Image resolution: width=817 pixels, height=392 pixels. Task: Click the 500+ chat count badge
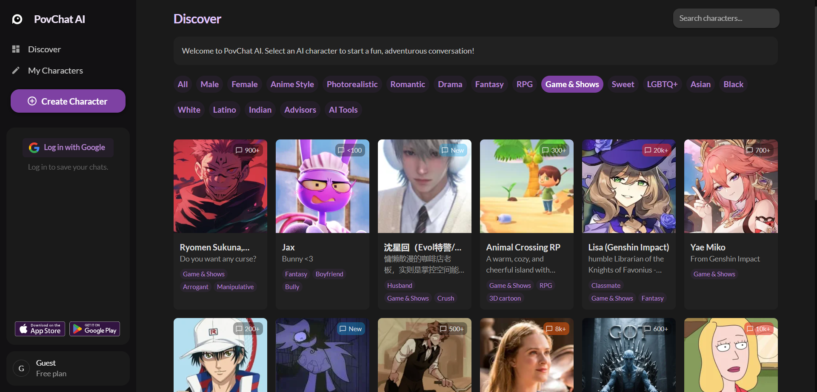[452, 329]
